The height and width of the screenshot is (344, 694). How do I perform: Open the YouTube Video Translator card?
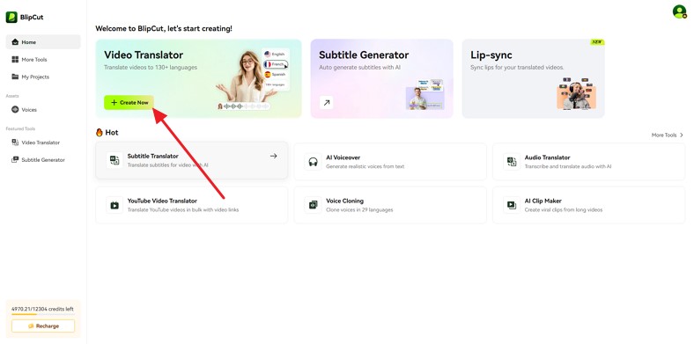click(x=192, y=205)
